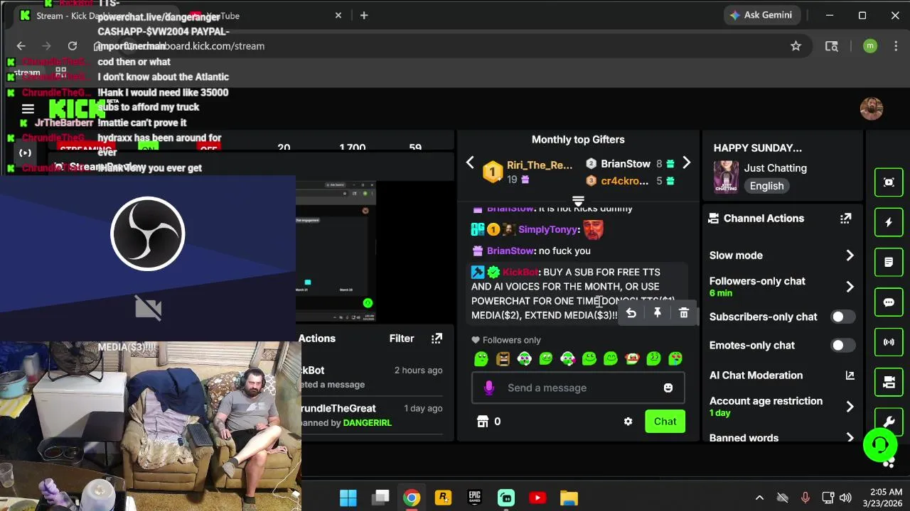Toggle Emotes-only chat switch
This screenshot has width=910, height=511.
coord(841,345)
